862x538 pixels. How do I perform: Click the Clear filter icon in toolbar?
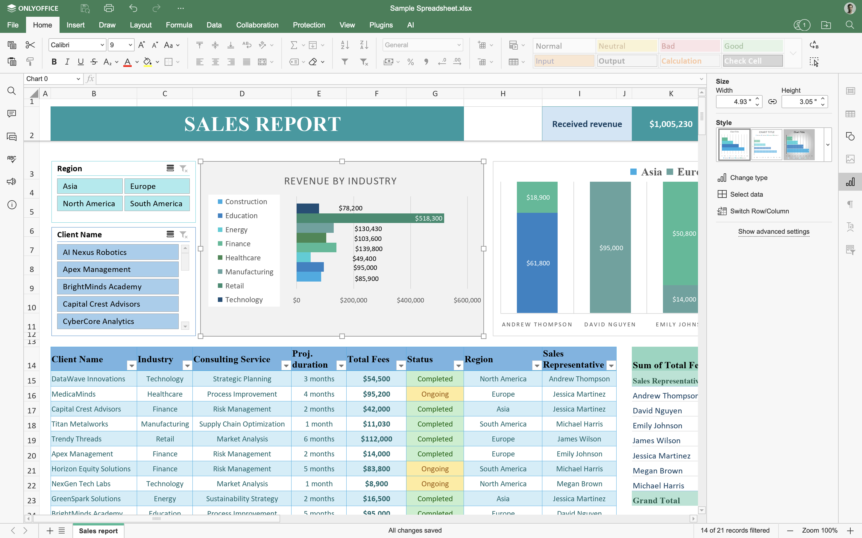coord(364,62)
